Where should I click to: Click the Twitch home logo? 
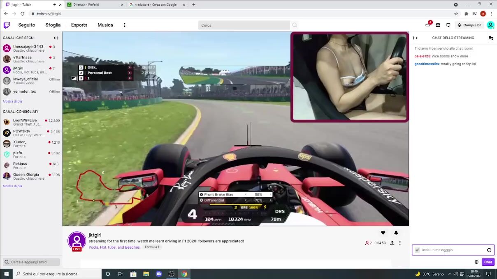(x=7, y=25)
